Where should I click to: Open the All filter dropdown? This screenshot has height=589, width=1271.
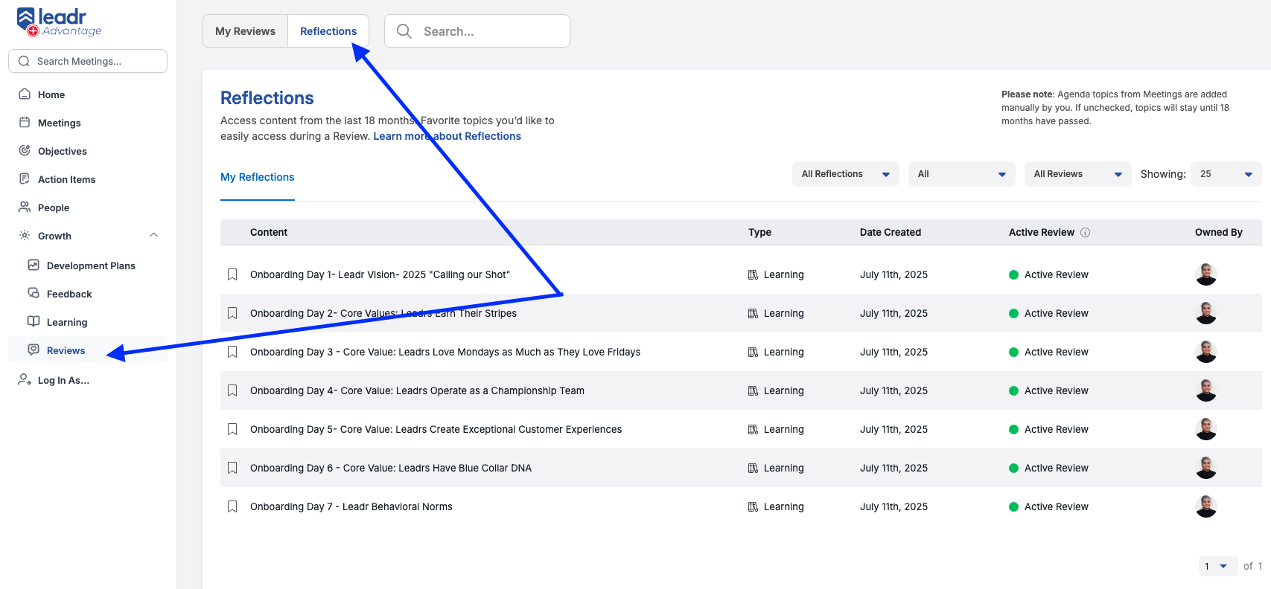click(x=962, y=174)
